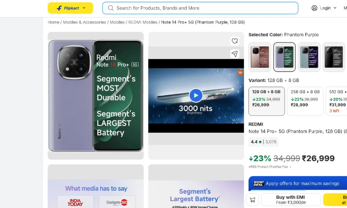347x208 pixels.
Task: Open the Flipkart dropdown chevron
Action: (x=84, y=8)
